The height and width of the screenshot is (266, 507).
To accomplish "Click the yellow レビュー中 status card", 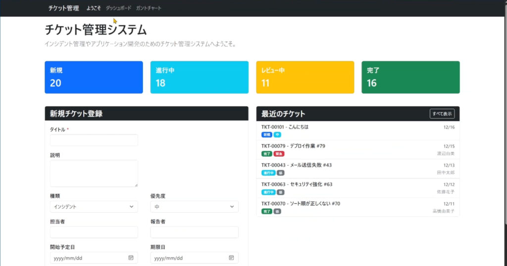I will pyautogui.click(x=305, y=77).
